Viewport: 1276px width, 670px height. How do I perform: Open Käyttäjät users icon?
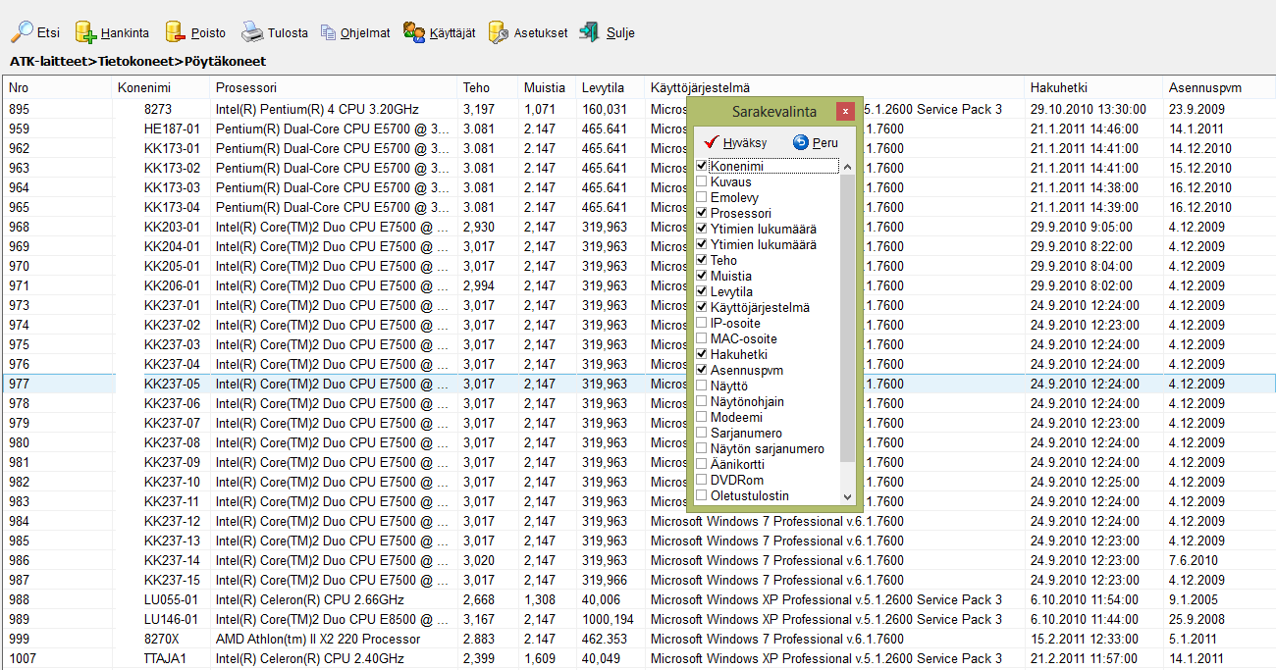click(x=414, y=32)
